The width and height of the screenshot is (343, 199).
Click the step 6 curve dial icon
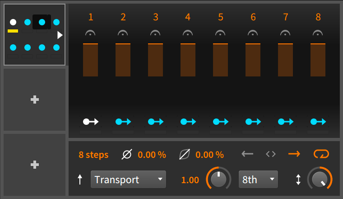(x=253, y=33)
